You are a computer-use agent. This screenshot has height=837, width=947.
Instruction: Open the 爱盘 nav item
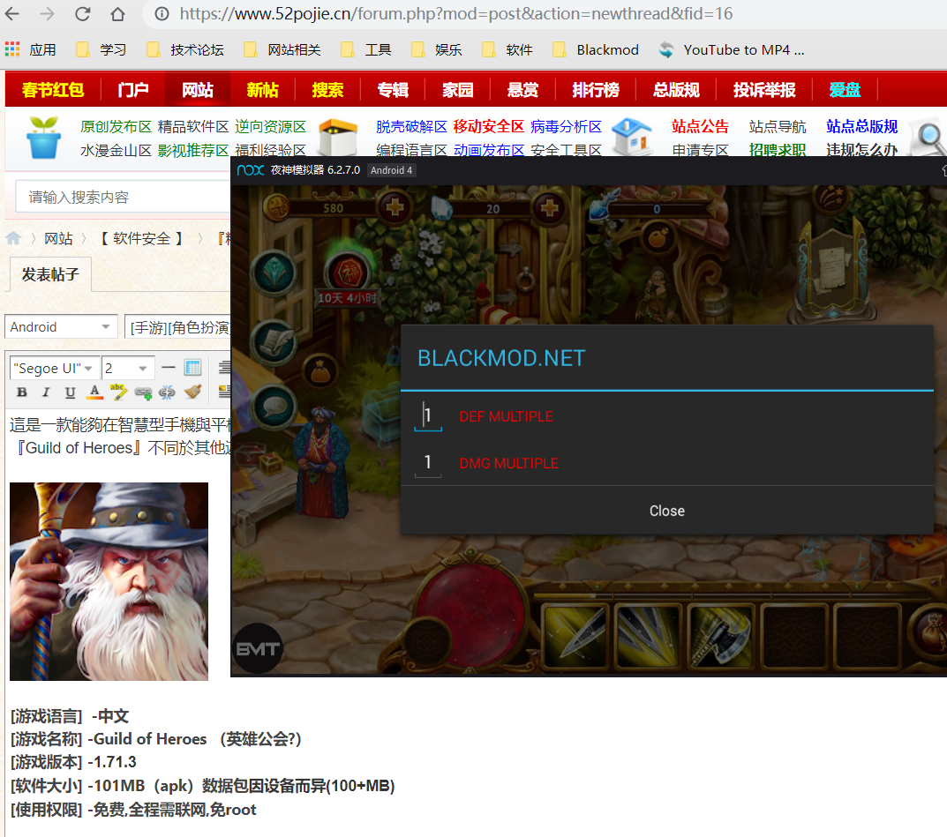pyautogui.click(x=845, y=90)
